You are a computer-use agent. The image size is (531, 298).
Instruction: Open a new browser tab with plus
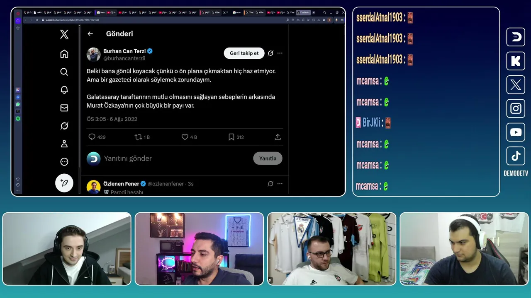pos(314,12)
